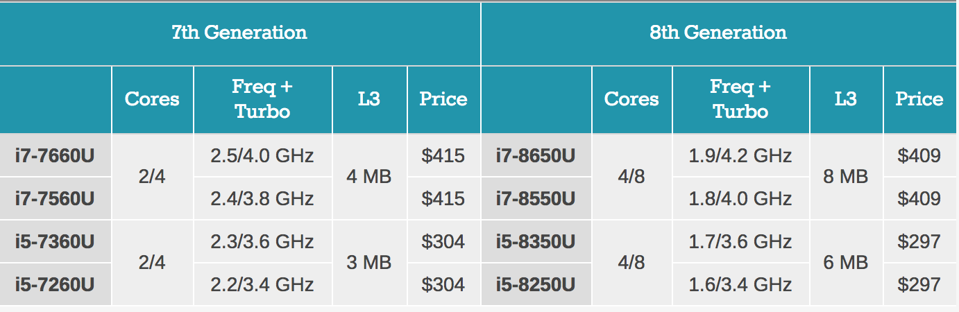Select the i7-7660U processor cell

(x=55, y=155)
